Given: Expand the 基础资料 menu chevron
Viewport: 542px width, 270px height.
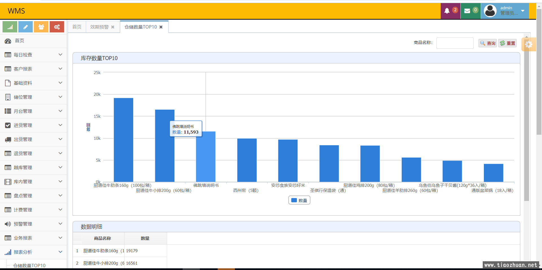Looking at the screenshot, I should 60,83.
